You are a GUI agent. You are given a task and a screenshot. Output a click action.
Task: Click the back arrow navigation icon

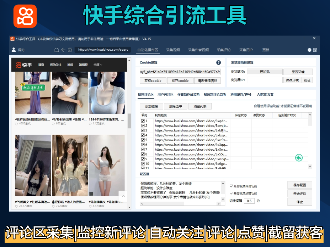pos(63,50)
